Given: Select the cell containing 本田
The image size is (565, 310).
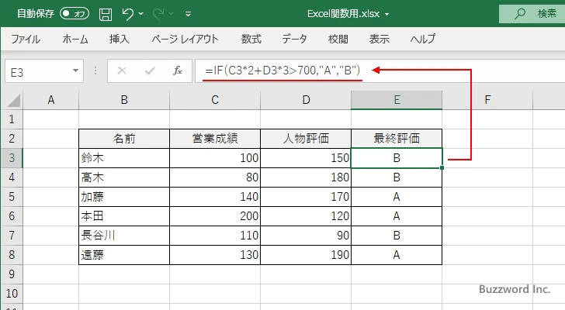Looking at the screenshot, I should (124, 216).
